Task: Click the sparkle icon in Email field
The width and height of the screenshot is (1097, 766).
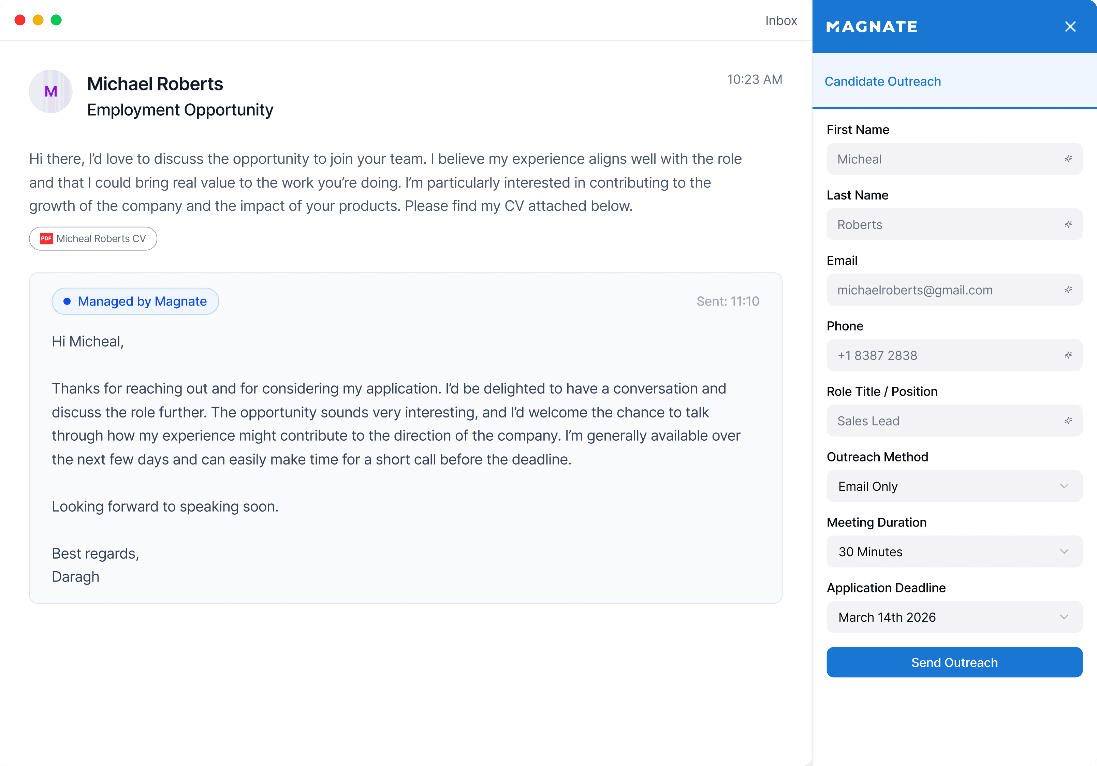Action: tap(1068, 290)
